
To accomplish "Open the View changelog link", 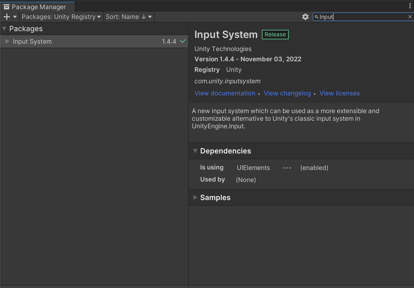I will 287,93.
